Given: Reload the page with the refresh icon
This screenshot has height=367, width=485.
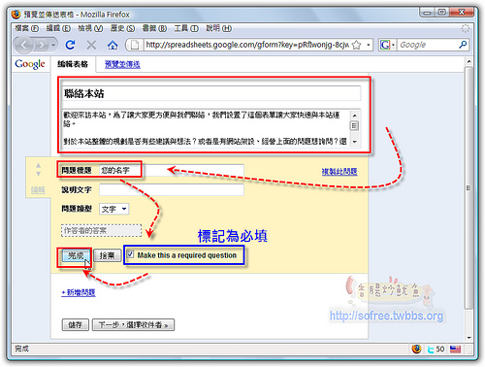Looking at the screenshot, I should pos(70,45).
